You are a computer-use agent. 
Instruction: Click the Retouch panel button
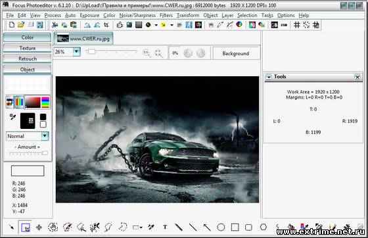27,59
